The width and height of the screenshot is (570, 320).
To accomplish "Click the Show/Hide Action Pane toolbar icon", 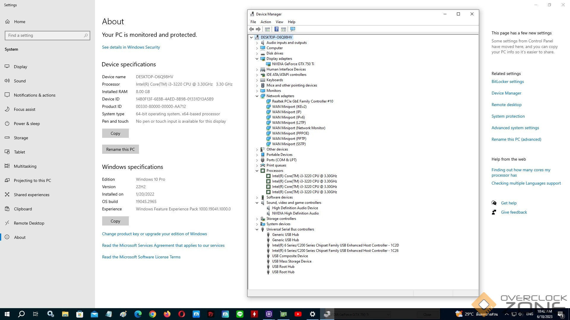I will pyautogui.click(x=284, y=29).
